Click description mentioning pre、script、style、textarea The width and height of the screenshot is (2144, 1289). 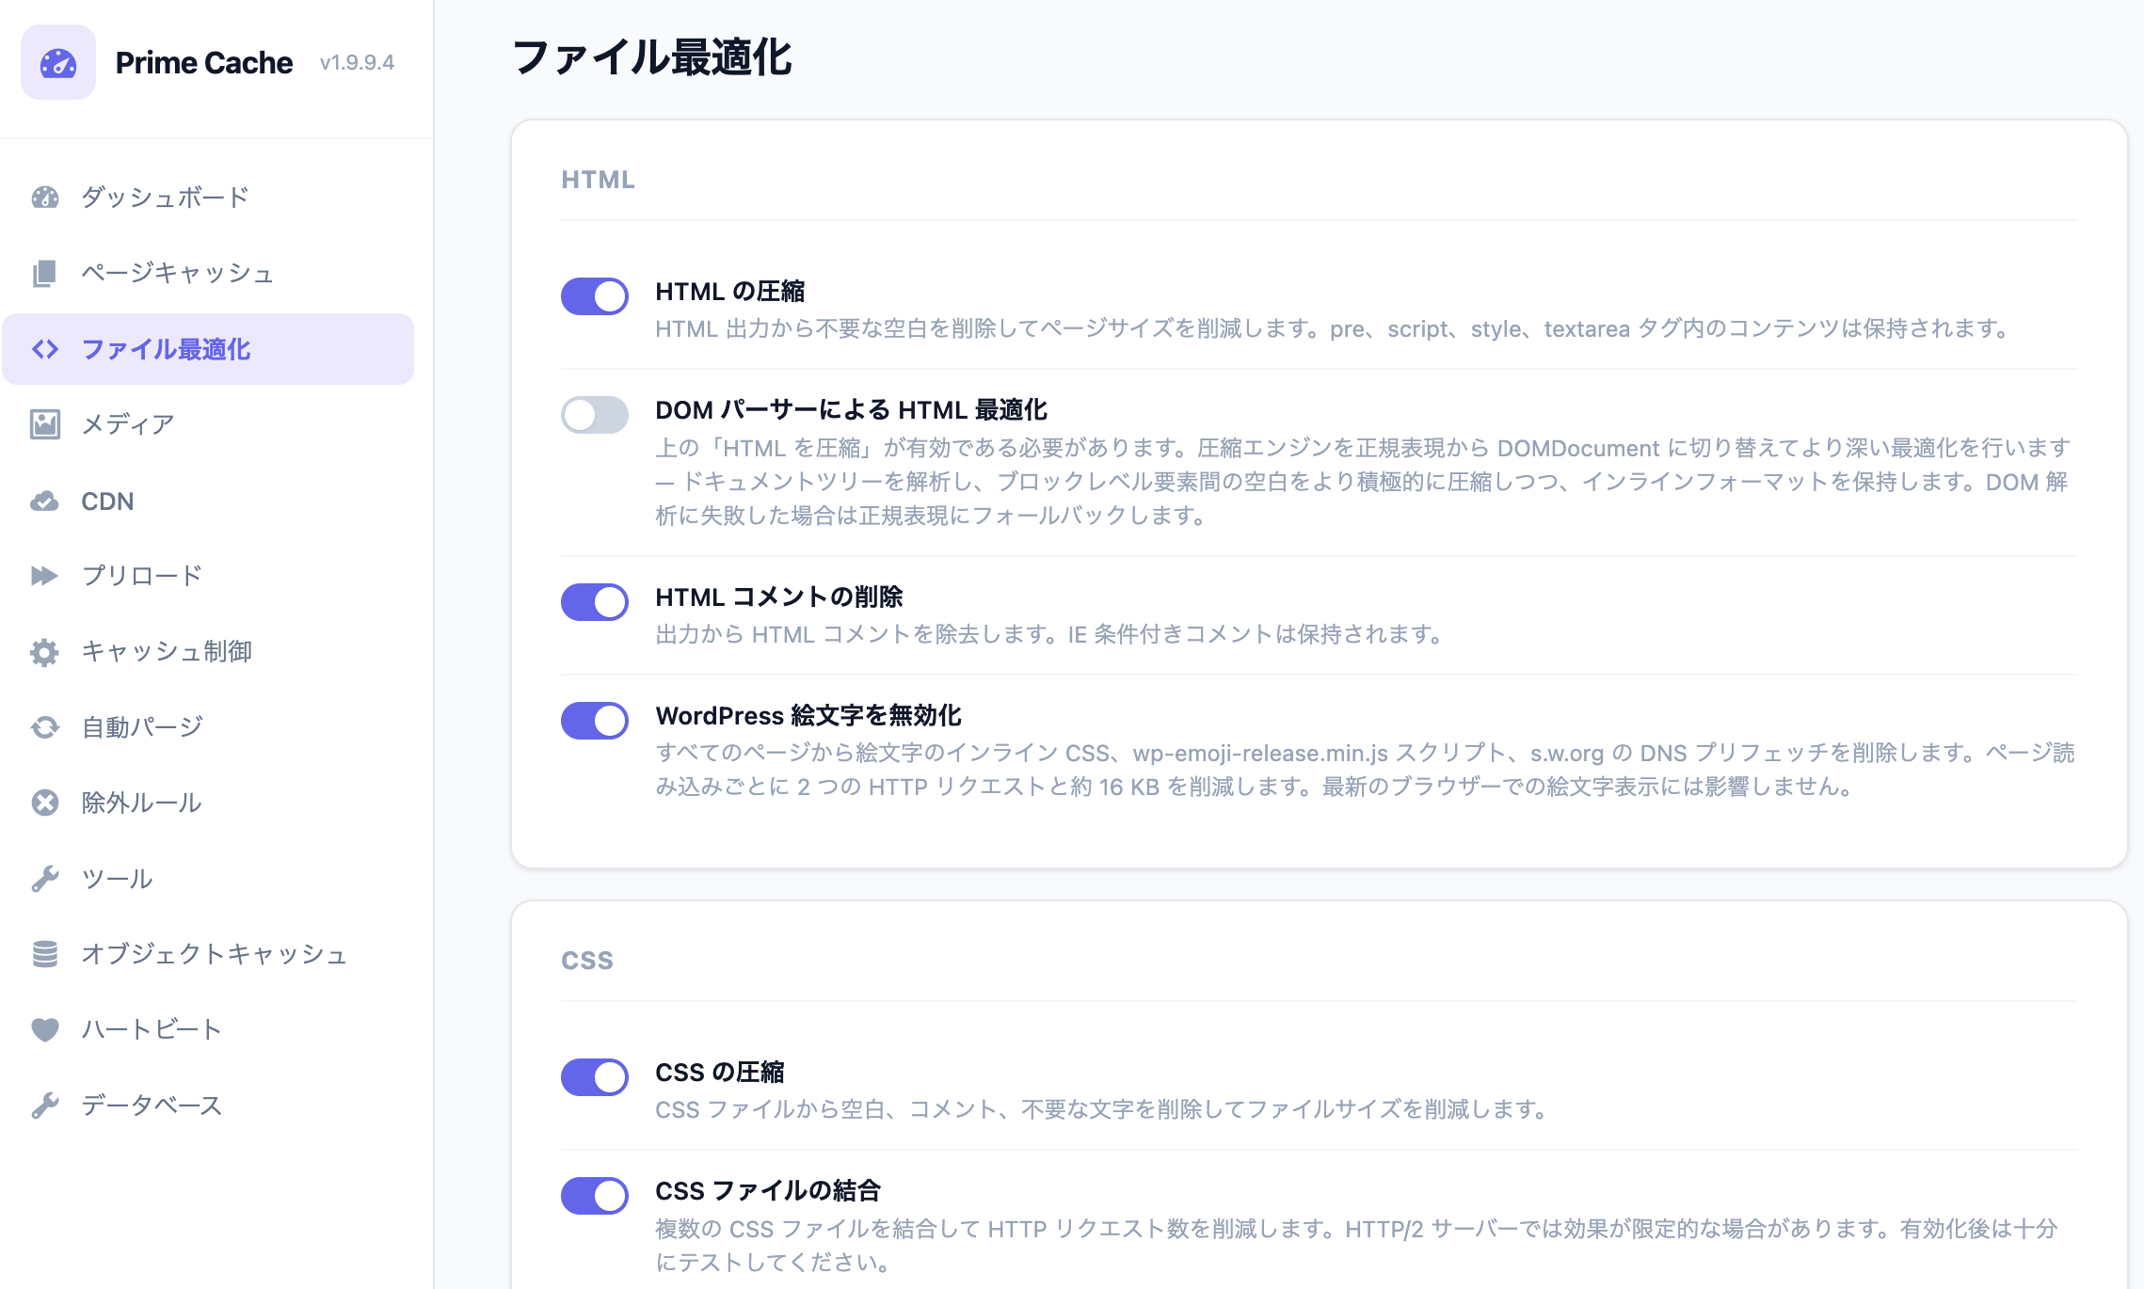(1335, 328)
